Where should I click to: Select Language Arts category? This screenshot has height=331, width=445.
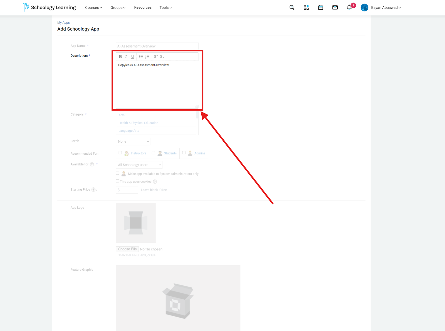(129, 131)
